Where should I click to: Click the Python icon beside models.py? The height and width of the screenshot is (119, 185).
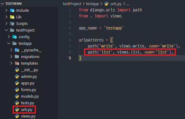tap(17, 96)
